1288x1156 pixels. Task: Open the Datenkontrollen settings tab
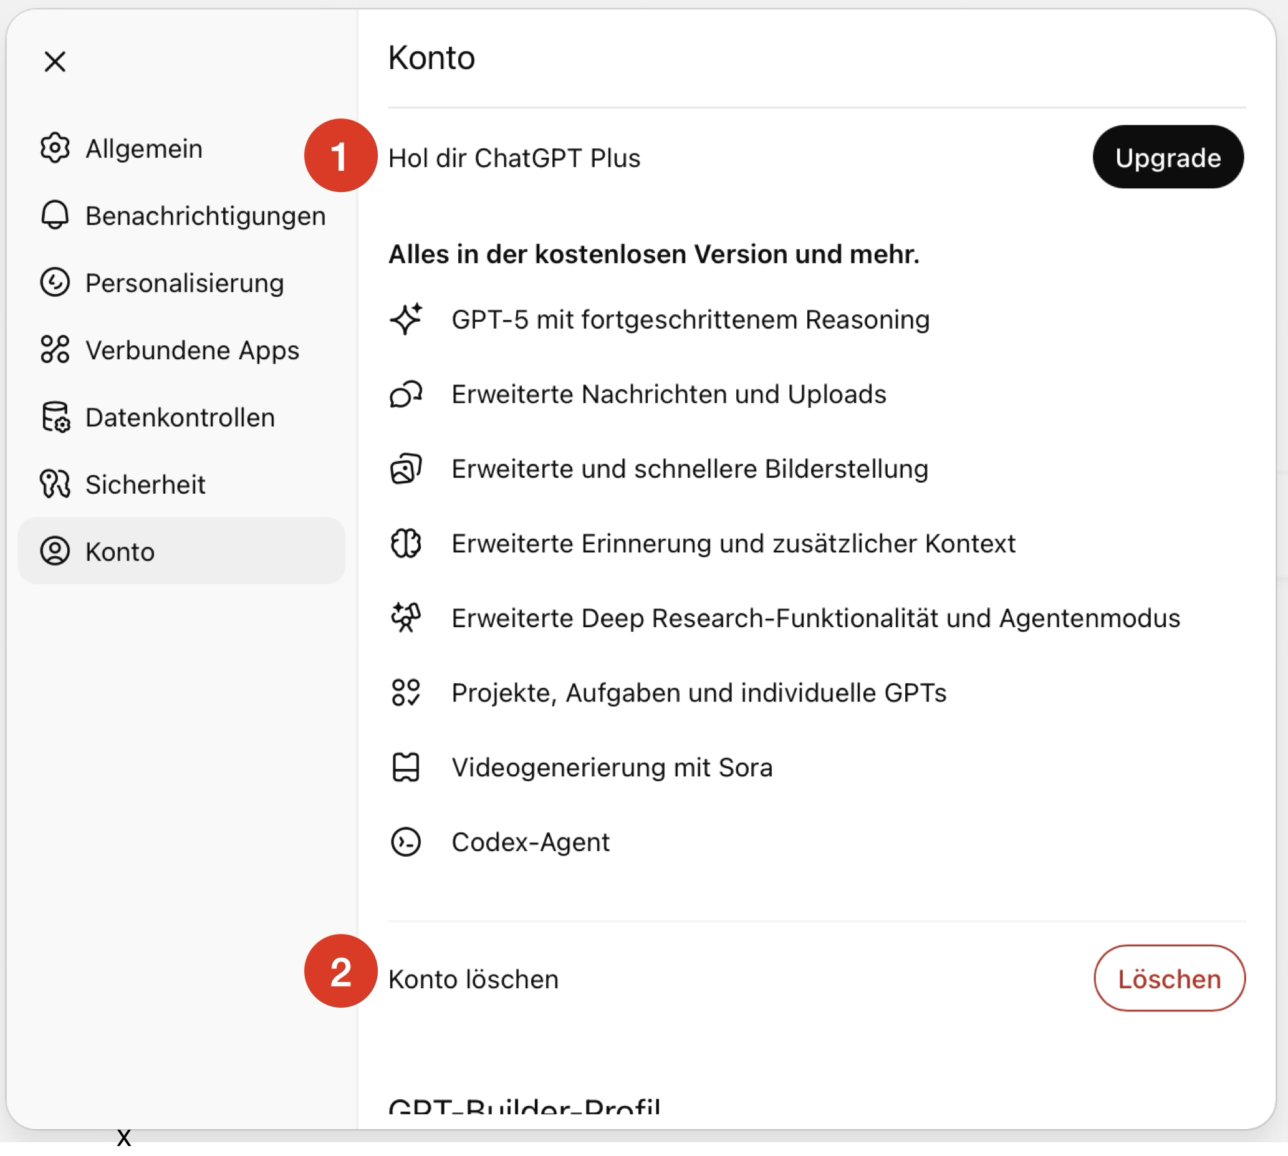180,417
